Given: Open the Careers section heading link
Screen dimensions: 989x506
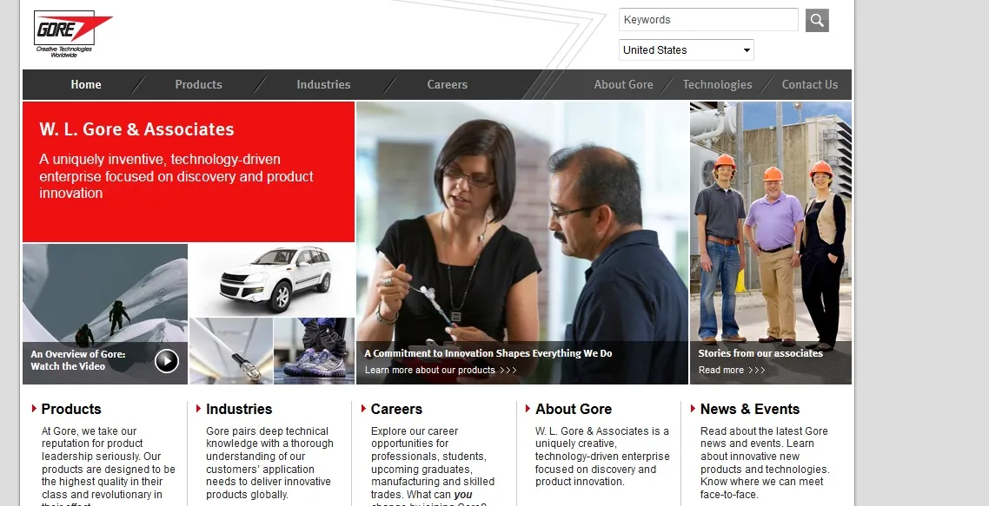Looking at the screenshot, I should (x=397, y=409).
